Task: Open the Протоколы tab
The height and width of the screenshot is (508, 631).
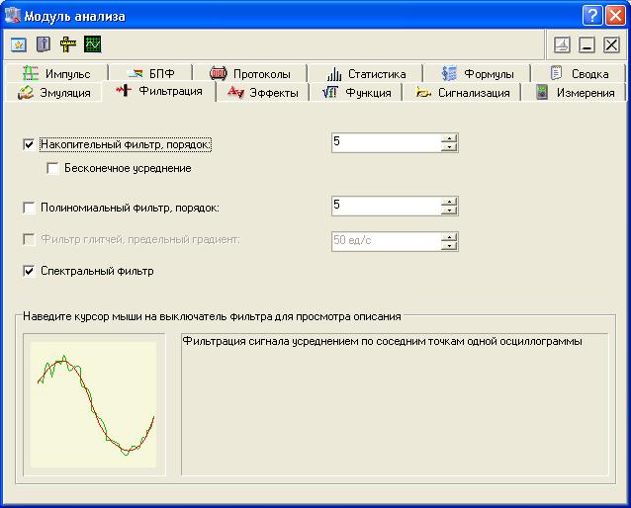Action: point(250,73)
